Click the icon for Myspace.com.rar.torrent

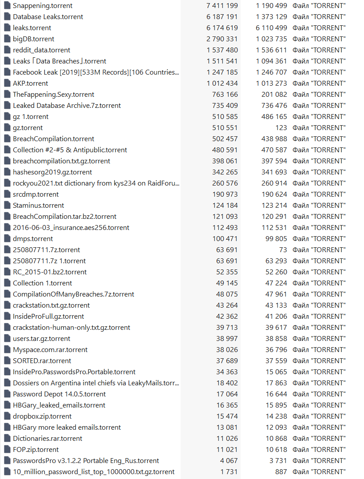click(8, 350)
